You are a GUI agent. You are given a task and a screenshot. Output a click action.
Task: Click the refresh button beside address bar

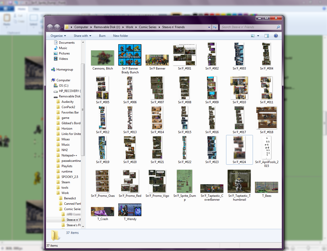pyautogui.click(x=215, y=27)
